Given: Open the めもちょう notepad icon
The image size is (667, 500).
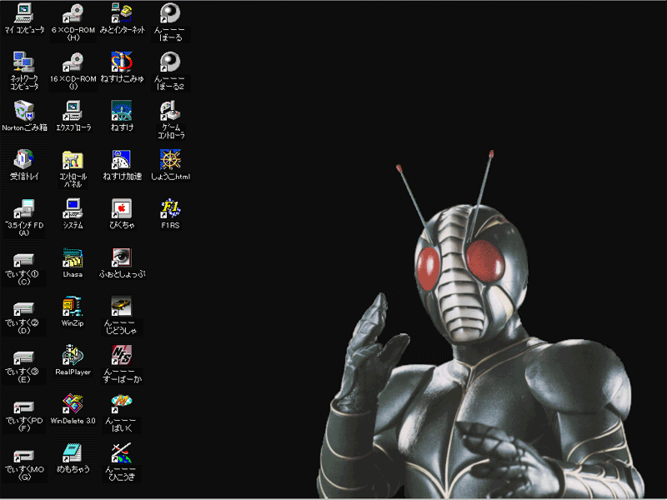Looking at the screenshot, I should click(x=73, y=452).
